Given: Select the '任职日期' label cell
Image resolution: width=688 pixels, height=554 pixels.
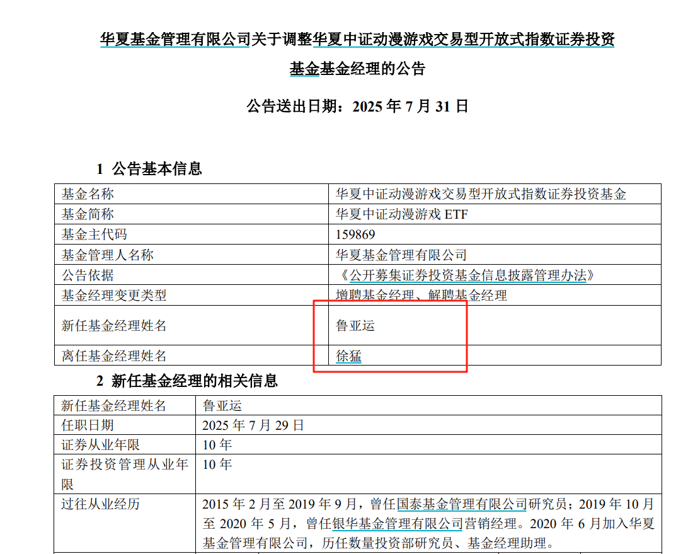Looking at the screenshot, I should [x=125, y=425].
